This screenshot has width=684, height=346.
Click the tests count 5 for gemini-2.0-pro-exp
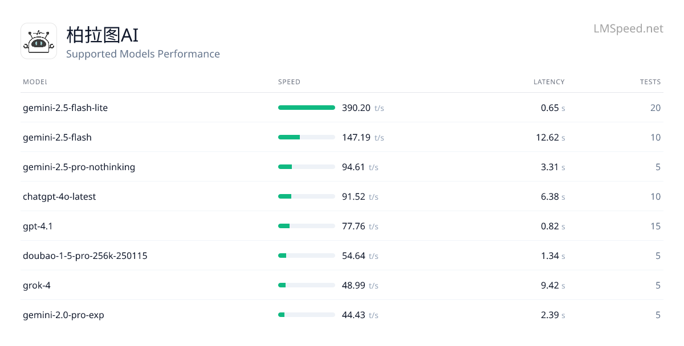658,315
